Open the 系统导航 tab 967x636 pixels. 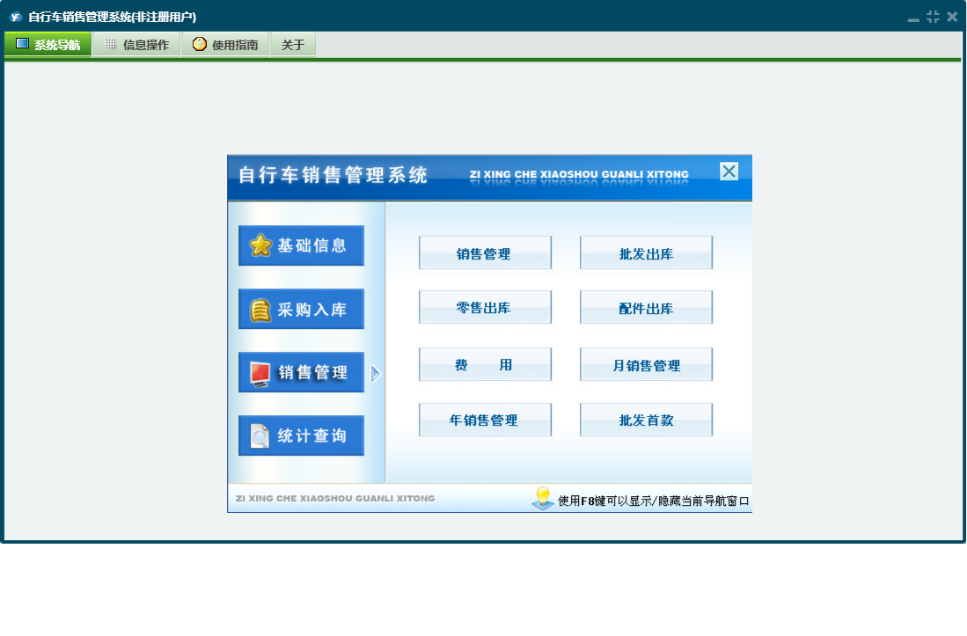(48, 44)
